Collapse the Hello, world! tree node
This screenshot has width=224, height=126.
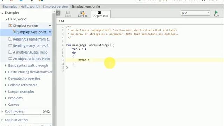point(6,19)
